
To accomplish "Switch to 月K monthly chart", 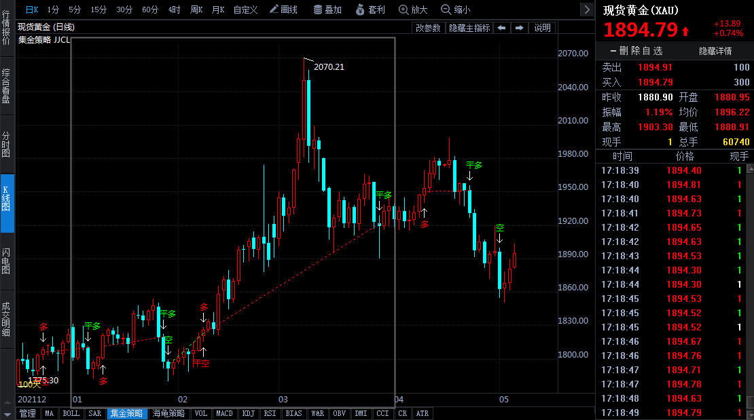I will coord(218,9).
